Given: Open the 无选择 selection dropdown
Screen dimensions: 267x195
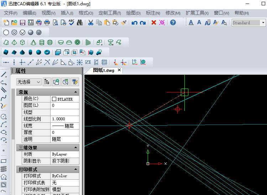Looking at the screenshot, I should pos(29,82).
